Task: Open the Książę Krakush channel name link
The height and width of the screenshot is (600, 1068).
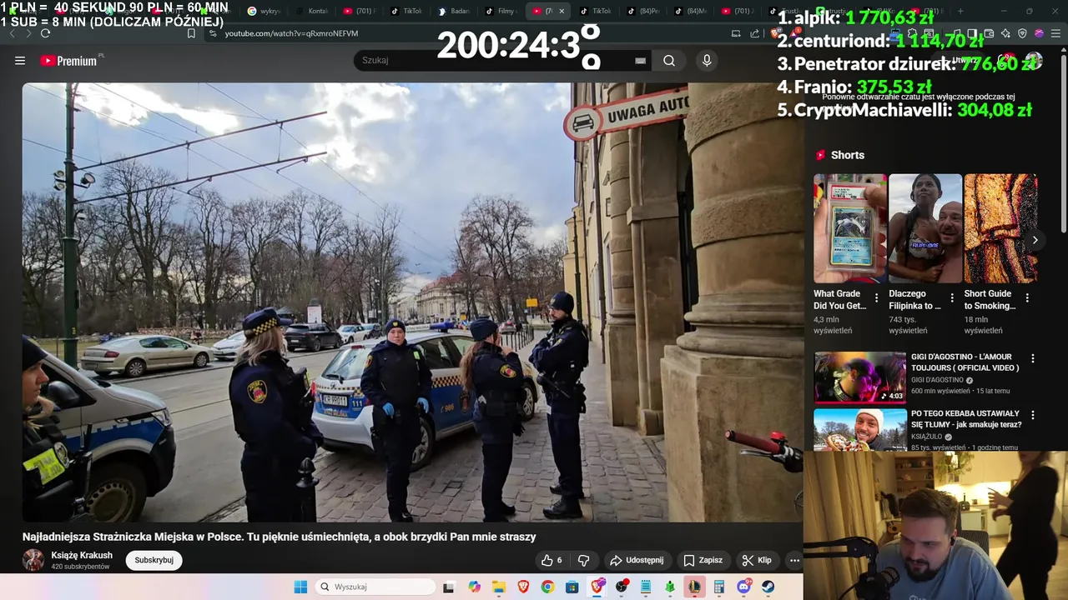Action: 82,556
